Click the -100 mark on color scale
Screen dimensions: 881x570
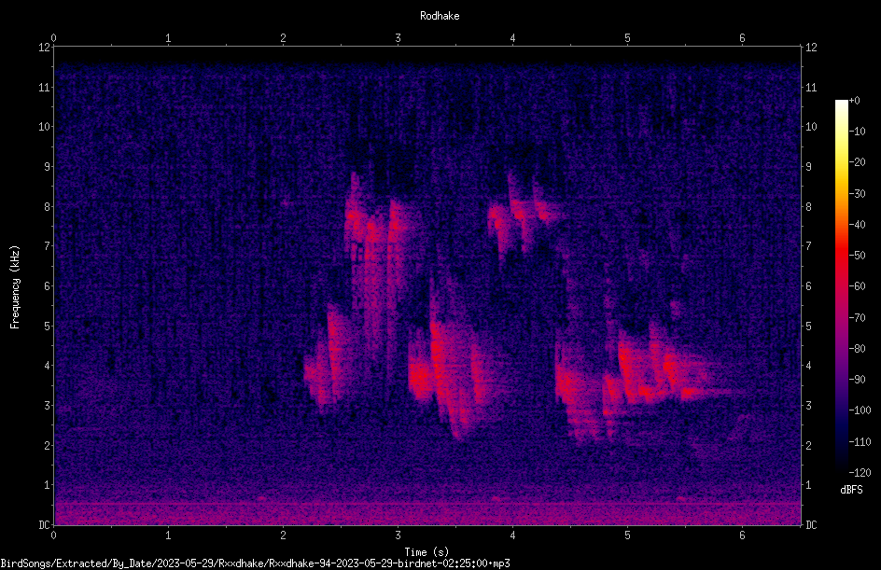(x=860, y=410)
